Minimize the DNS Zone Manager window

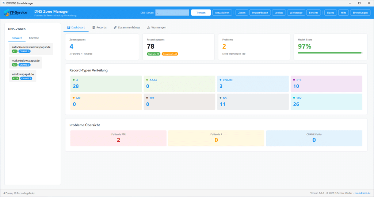pos(350,3)
